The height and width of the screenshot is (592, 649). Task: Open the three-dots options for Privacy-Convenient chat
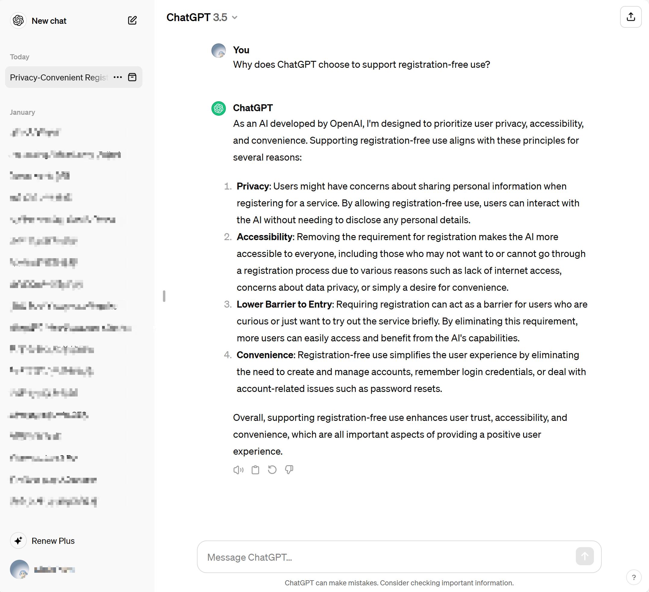[x=117, y=77]
